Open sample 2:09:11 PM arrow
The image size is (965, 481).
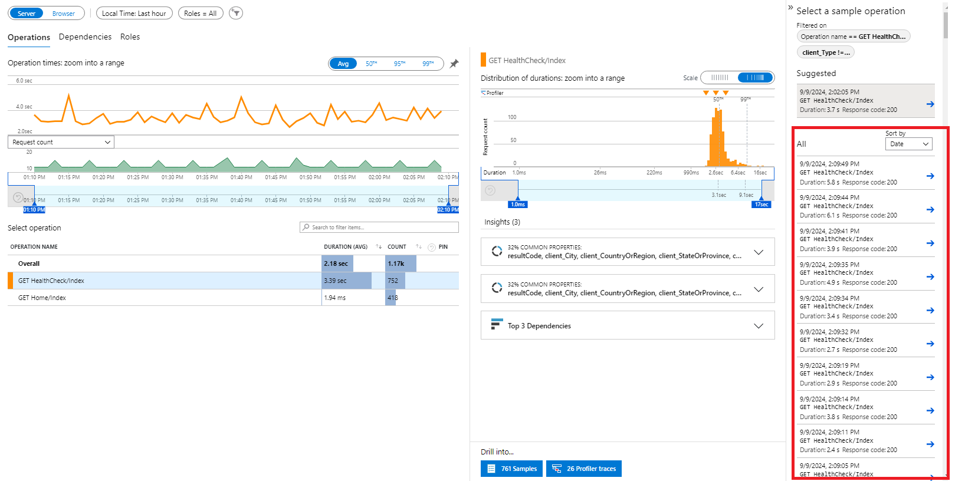click(930, 444)
